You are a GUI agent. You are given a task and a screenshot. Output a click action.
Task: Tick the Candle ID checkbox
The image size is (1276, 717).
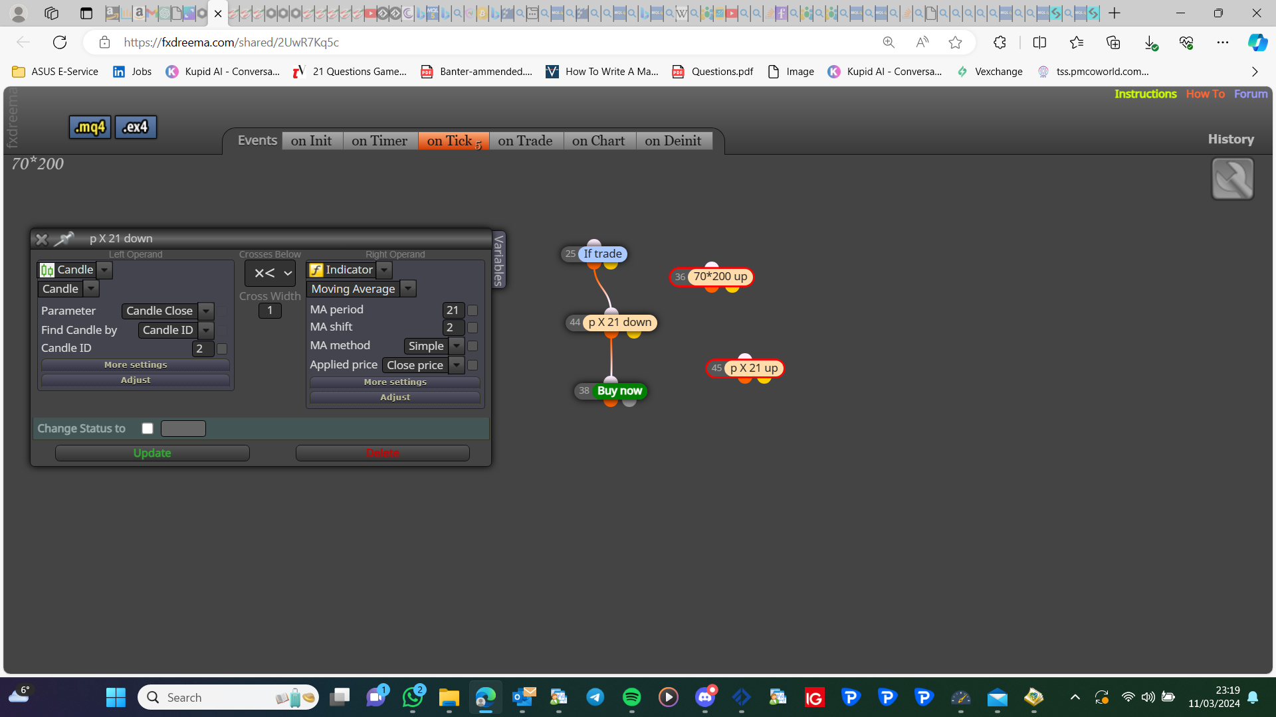pos(222,349)
